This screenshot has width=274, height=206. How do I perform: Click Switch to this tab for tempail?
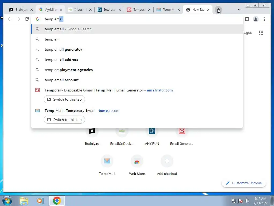point(64,120)
